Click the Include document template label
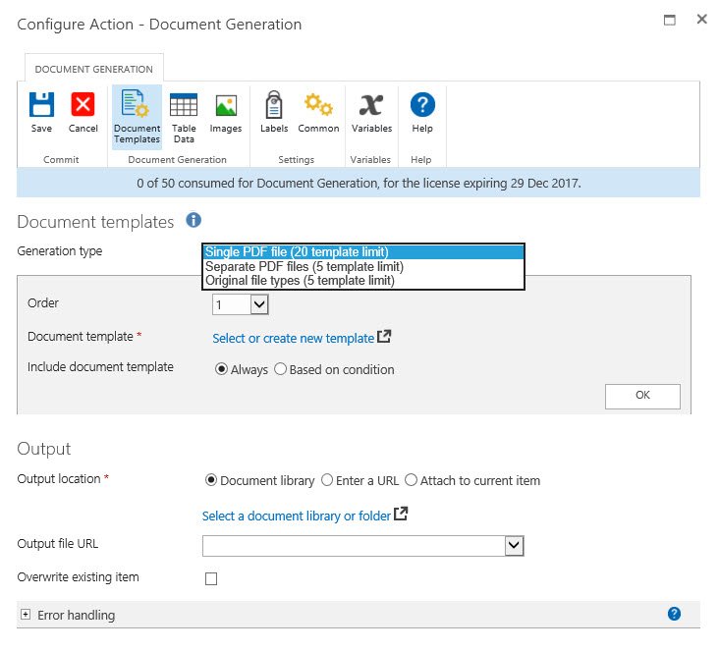This screenshot has width=719, height=652. tap(100, 367)
